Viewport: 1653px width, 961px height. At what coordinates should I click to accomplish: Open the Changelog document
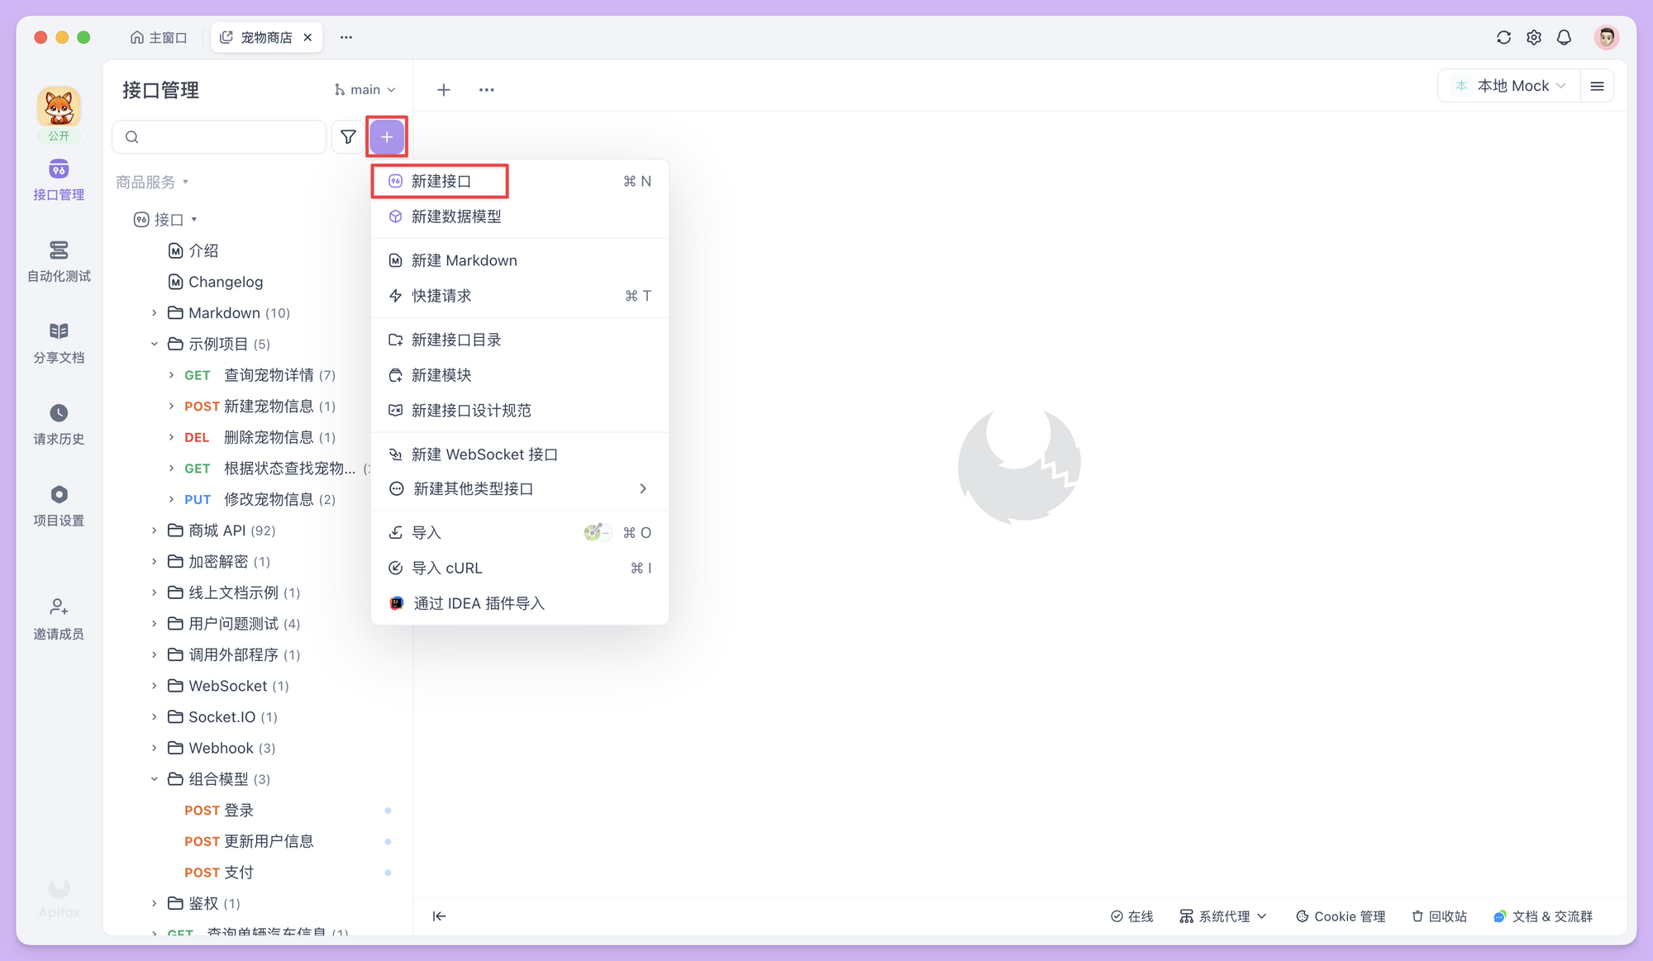[216, 282]
